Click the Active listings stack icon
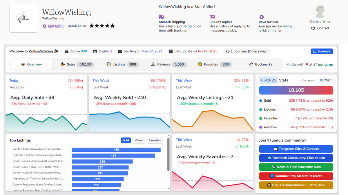The width and height of the screenshot is (348, 195). coord(66,51)
